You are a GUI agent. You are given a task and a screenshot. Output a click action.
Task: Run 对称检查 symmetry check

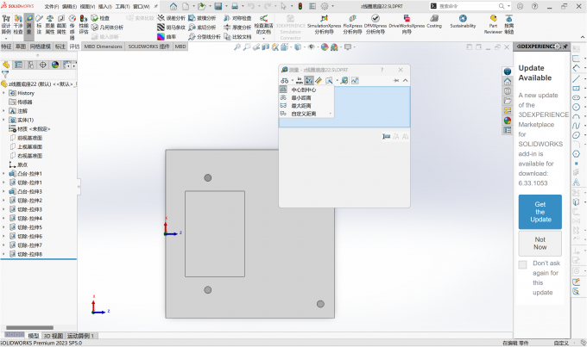pos(237,18)
